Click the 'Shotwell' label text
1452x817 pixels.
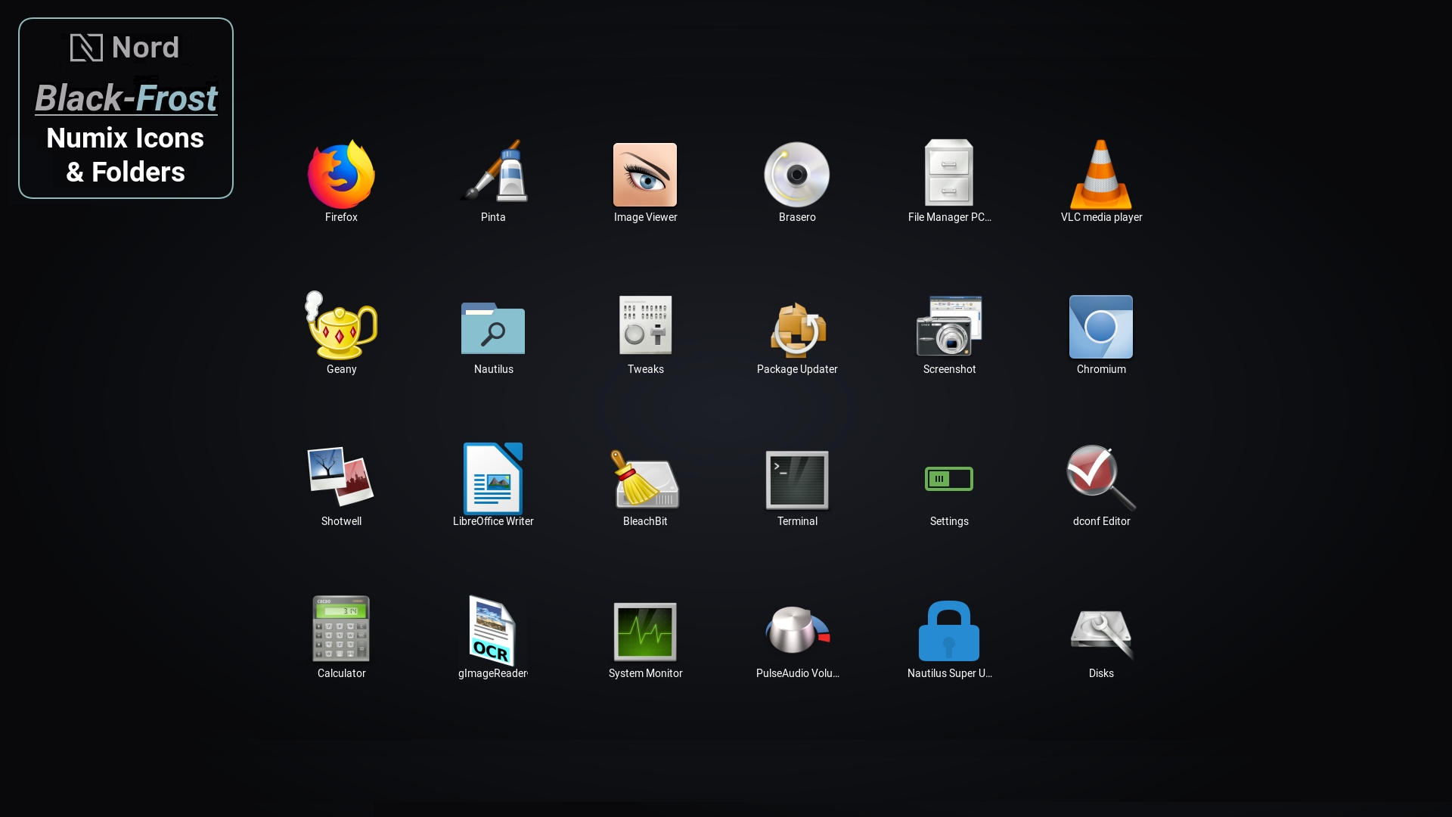pos(341,521)
